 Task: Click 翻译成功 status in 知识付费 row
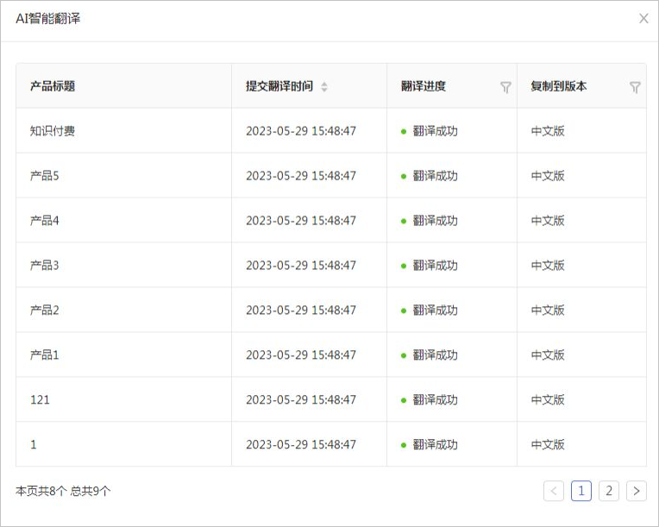(x=435, y=131)
